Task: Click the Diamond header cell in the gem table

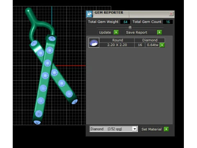Action: [150, 40]
